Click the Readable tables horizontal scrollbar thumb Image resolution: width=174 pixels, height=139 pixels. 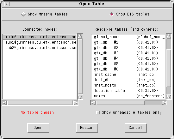pos(120,103)
